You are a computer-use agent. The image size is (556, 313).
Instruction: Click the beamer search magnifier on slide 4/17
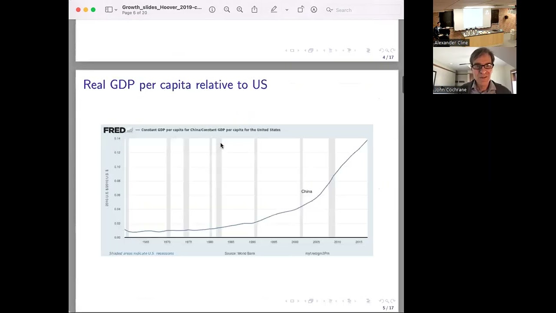point(387,50)
